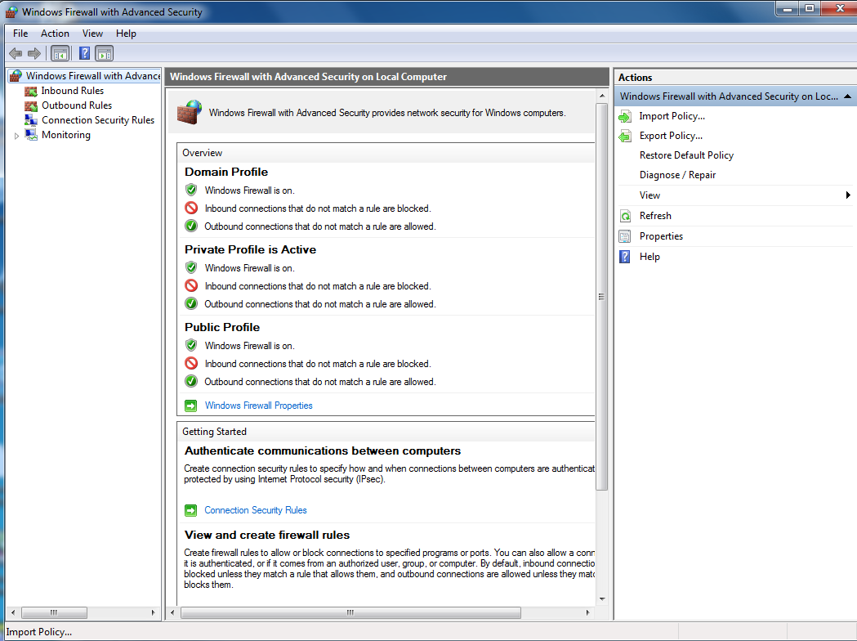
Task: Click the center pane scroll right arrow
Action: [587, 612]
